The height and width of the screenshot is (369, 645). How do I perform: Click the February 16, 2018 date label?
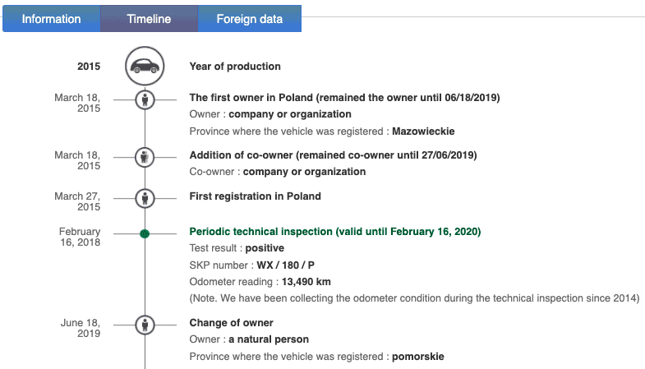tap(80, 237)
